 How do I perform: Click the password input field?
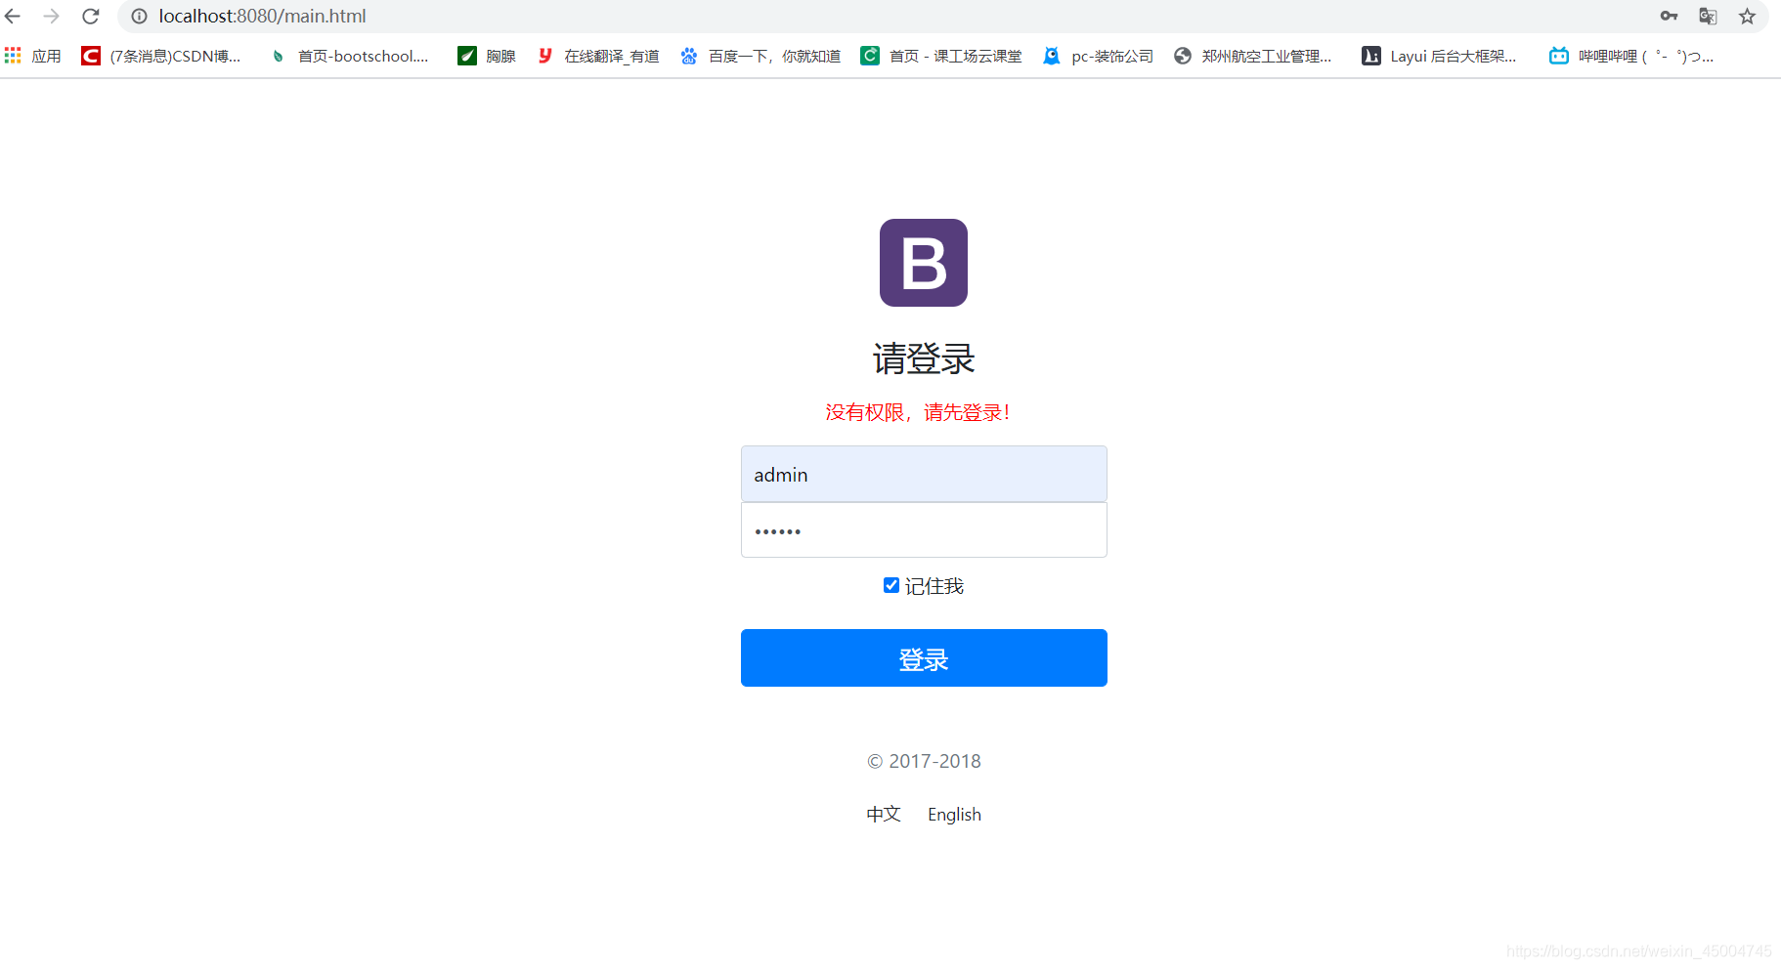pyautogui.click(x=923, y=529)
